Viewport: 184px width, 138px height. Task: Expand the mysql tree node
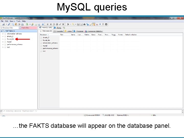[3, 42]
